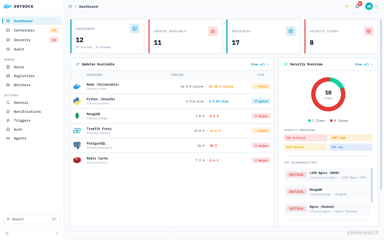Click the 162 Critical severity badge
Image resolution: width=384 pixels, height=240 pixels.
click(306, 138)
